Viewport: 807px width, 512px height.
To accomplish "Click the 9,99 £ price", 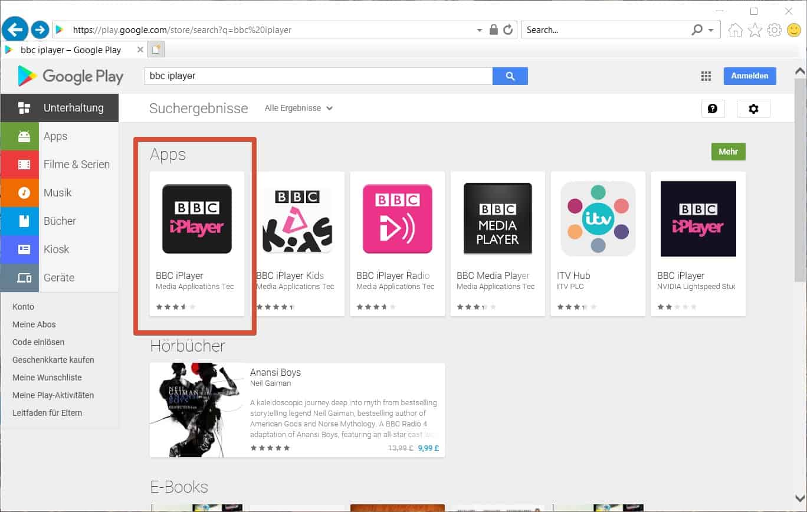I will click(428, 448).
